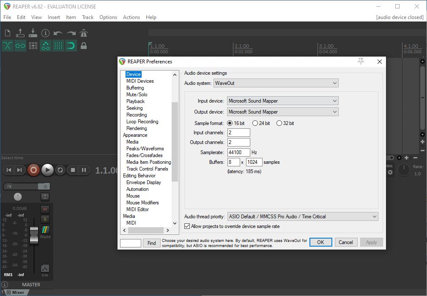
Task: Open the Output device dropdown
Action: (283, 112)
